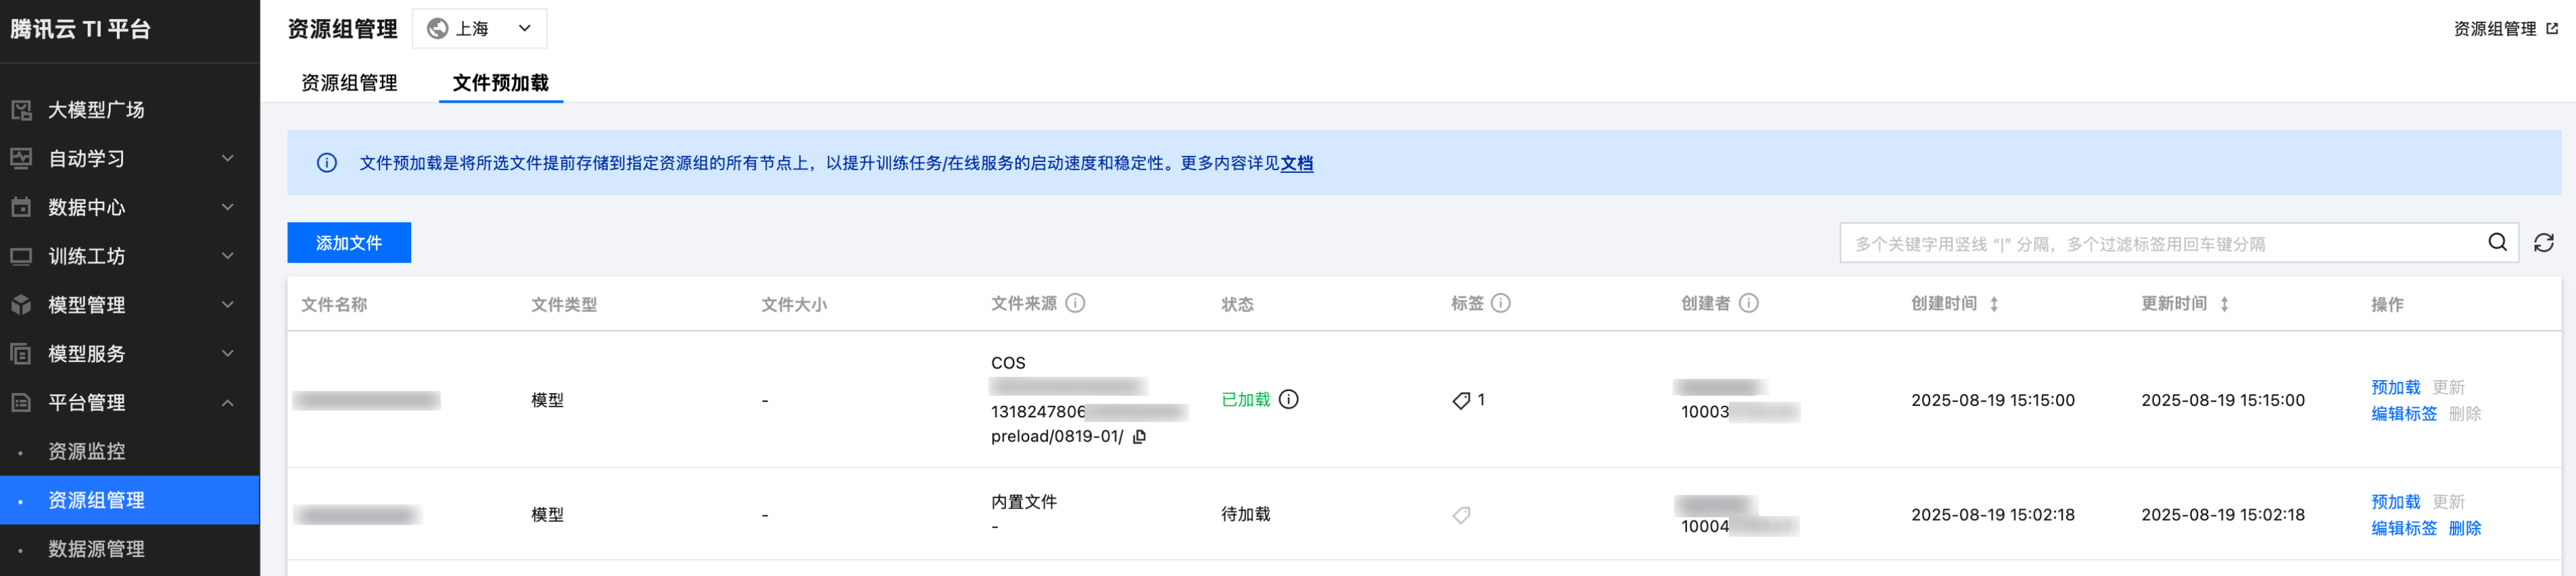Open the 文档 link in info banner
Image resolution: width=2576 pixels, height=576 pixels.
tap(1296, 163)
